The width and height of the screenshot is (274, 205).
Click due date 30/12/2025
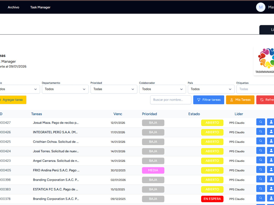coord(118,170)
